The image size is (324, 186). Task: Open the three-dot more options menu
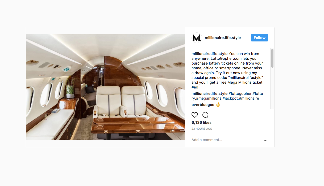(265, 140)
